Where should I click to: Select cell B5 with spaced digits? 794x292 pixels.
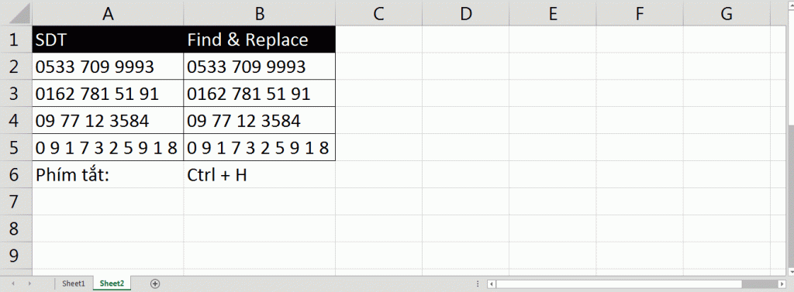click(x=259, y=148)
